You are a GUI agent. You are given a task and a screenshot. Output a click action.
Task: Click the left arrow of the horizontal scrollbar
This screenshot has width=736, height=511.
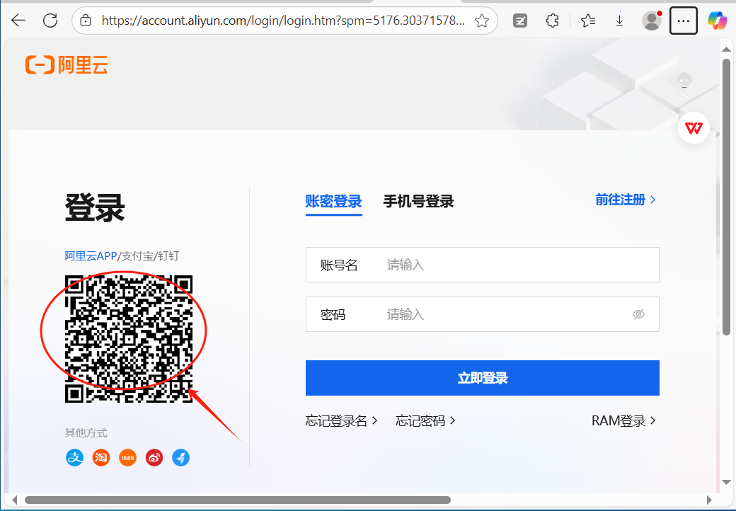[15, 500]
